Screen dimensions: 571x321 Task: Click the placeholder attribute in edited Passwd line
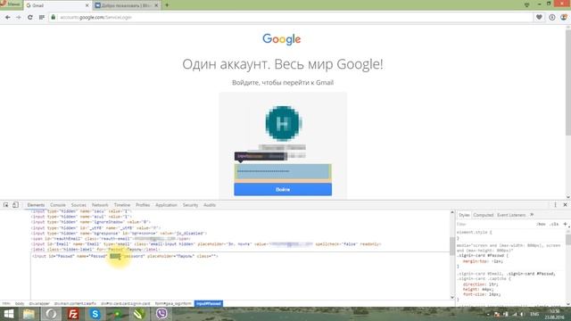pos(170,256)
